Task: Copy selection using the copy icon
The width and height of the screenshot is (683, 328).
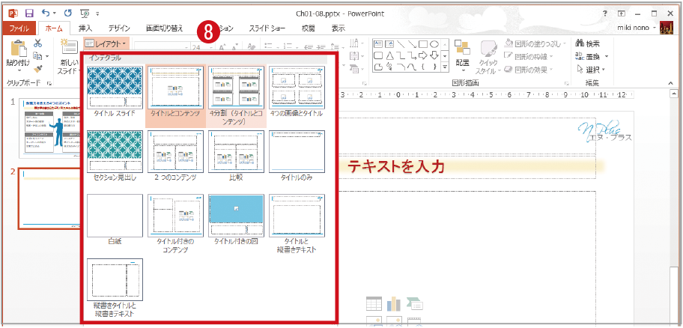Action: pos(37,55)
